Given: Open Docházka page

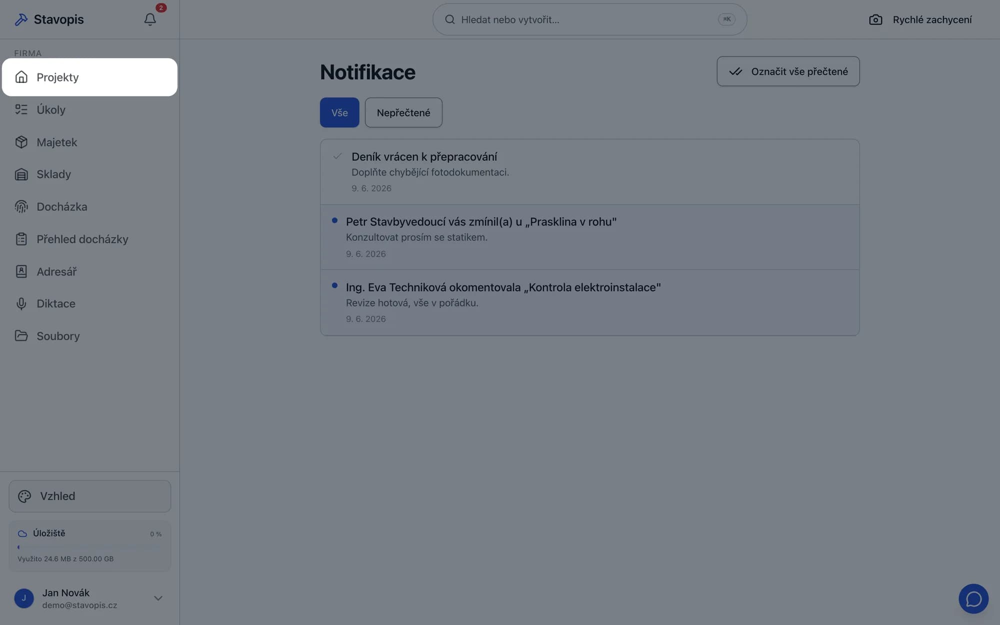Looking at the screenshot, I should [90, 206].
